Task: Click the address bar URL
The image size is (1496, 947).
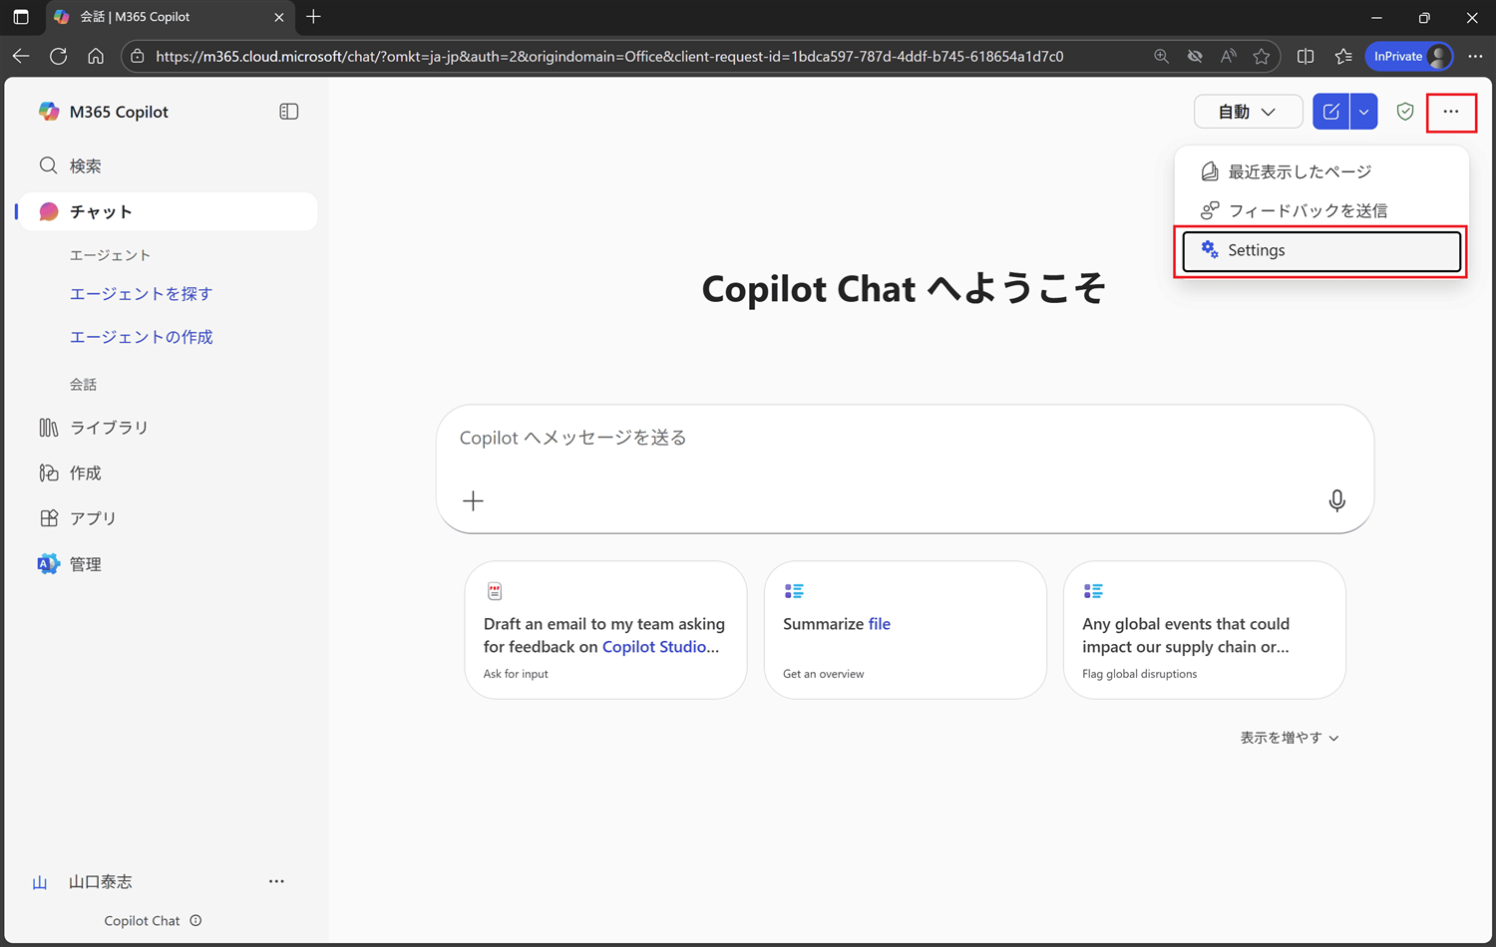Action: (x=609, y=57)
